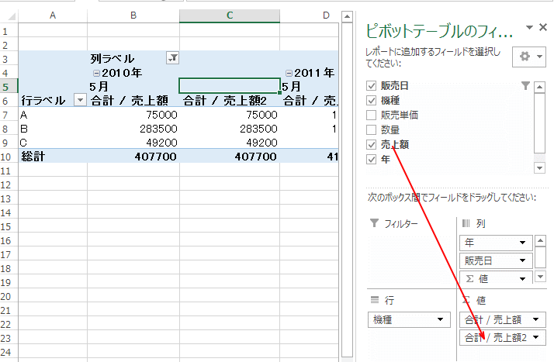Click the filter icon beside 販売日 field
554x362 pixels.
525,86
